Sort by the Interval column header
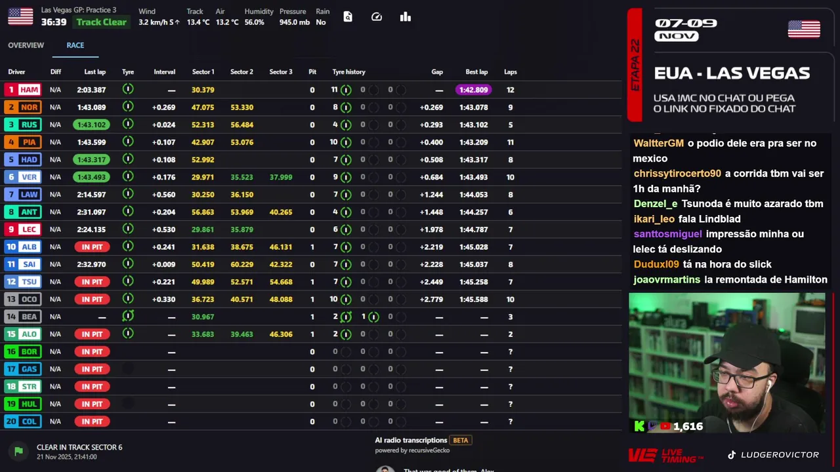The height and width of the screenshot is (472, 840). tap(164, 72)
